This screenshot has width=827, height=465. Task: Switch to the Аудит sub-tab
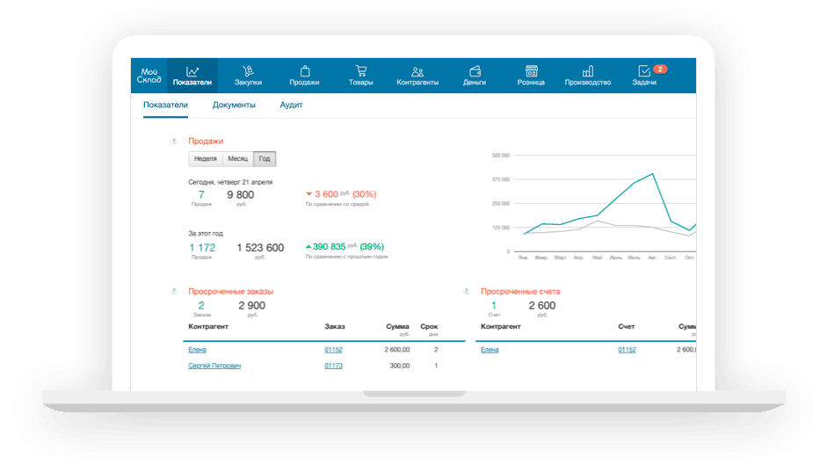point(291,105)
